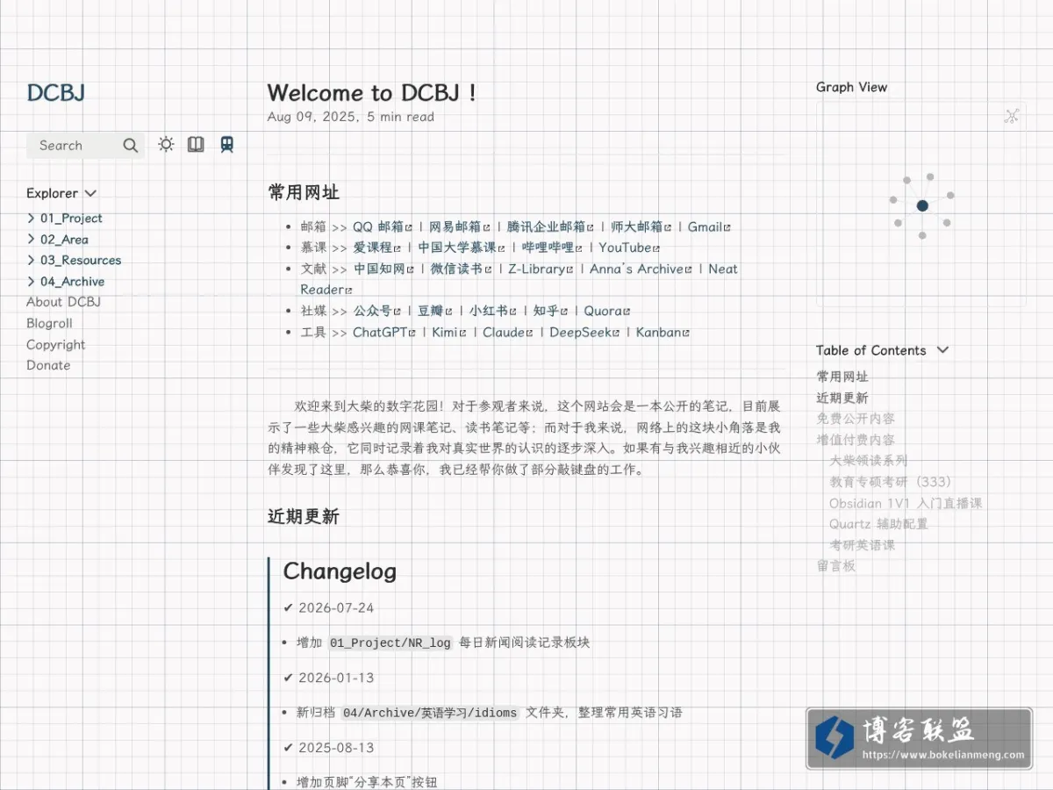Click the external-link icon after Gmail

(727, 227)
